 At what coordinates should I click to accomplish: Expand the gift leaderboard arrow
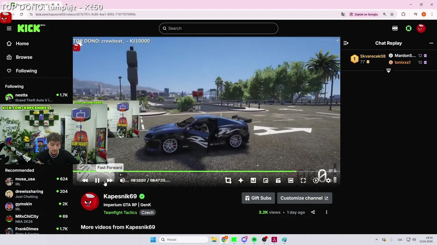389,70
